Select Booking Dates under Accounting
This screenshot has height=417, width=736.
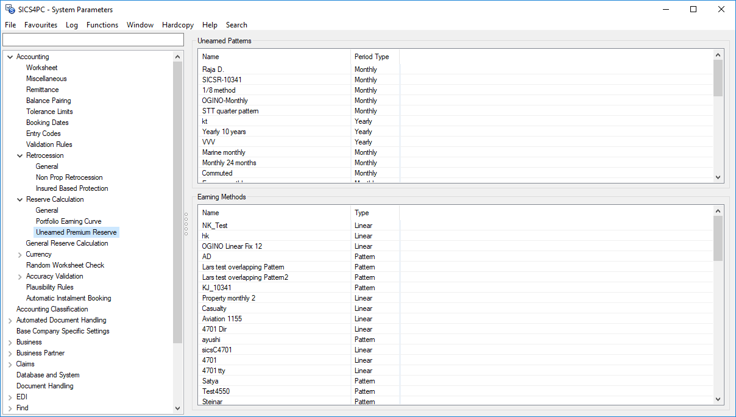click(x=47, y=122)
